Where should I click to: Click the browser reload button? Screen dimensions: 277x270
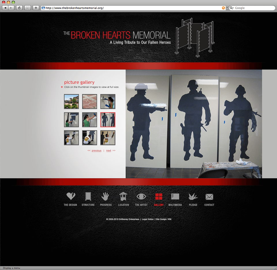click(x=19, y=8)
